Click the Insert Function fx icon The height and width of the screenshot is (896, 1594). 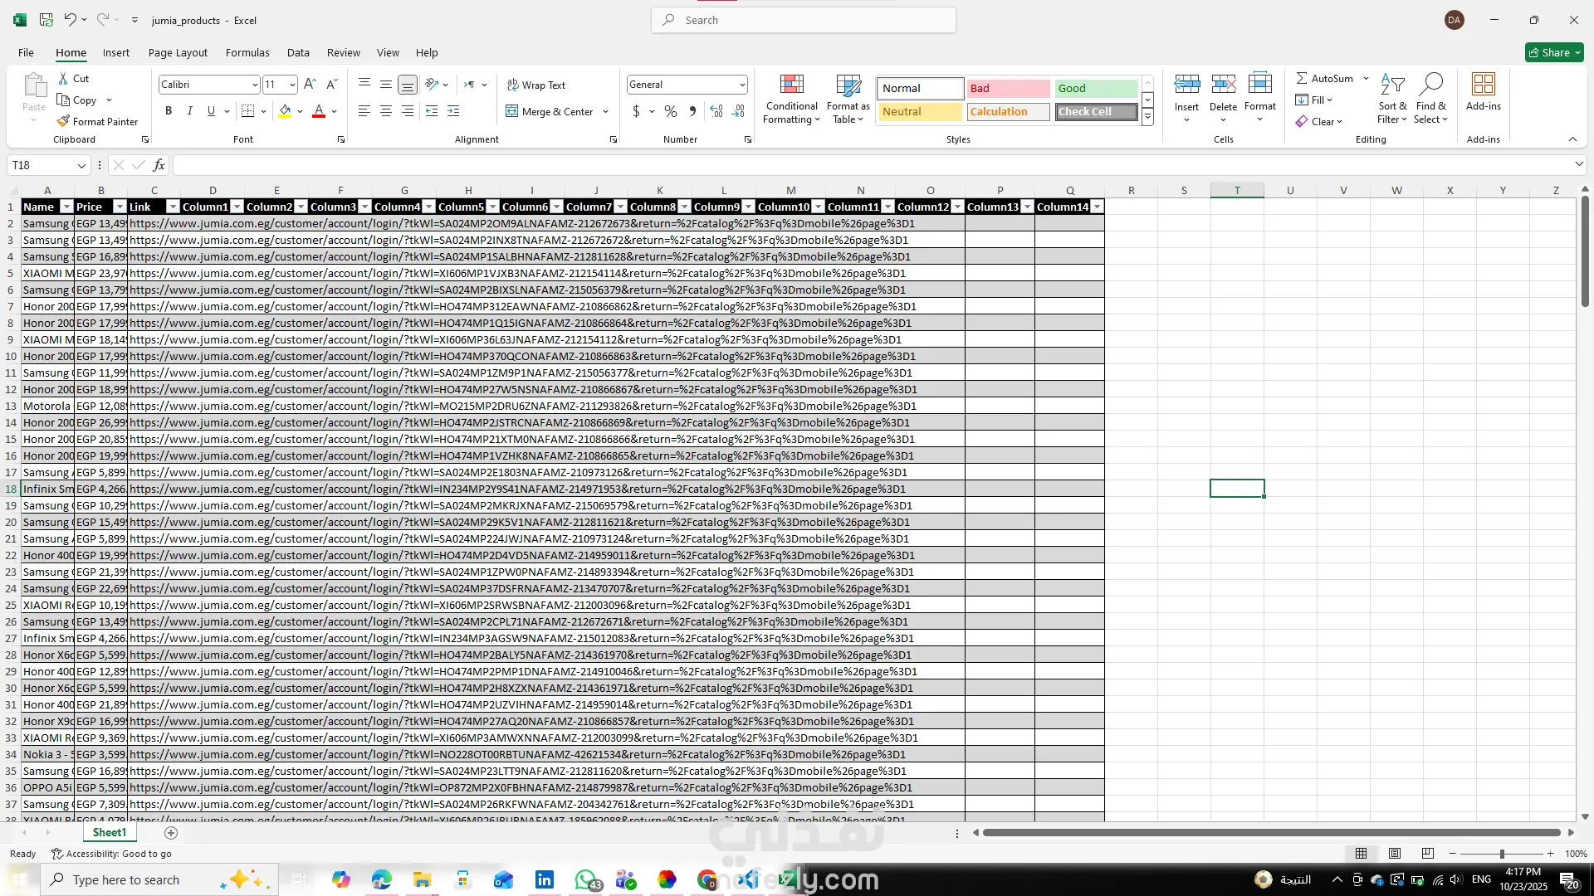(x=159, y=165)
